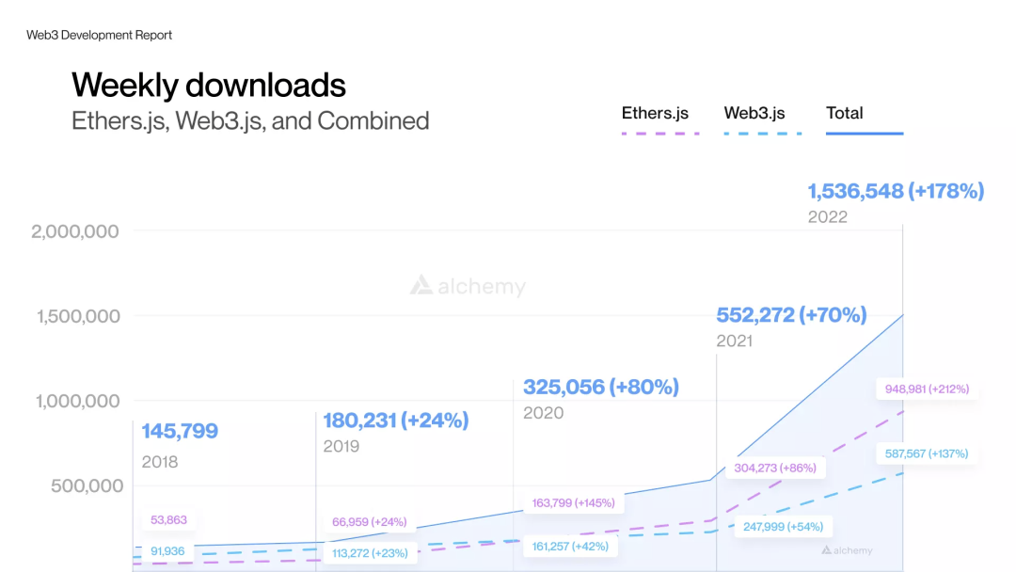This screenshot has width=1016, height=572.
Task: Click the small alchemy logo at bottom right
Action: [847, 550]
